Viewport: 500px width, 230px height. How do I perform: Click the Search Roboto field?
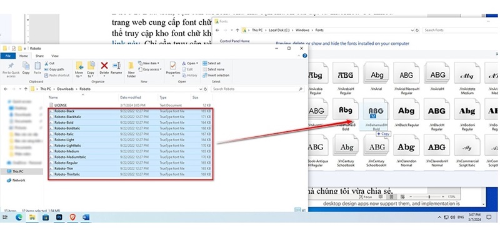click(x=257, y=89)
